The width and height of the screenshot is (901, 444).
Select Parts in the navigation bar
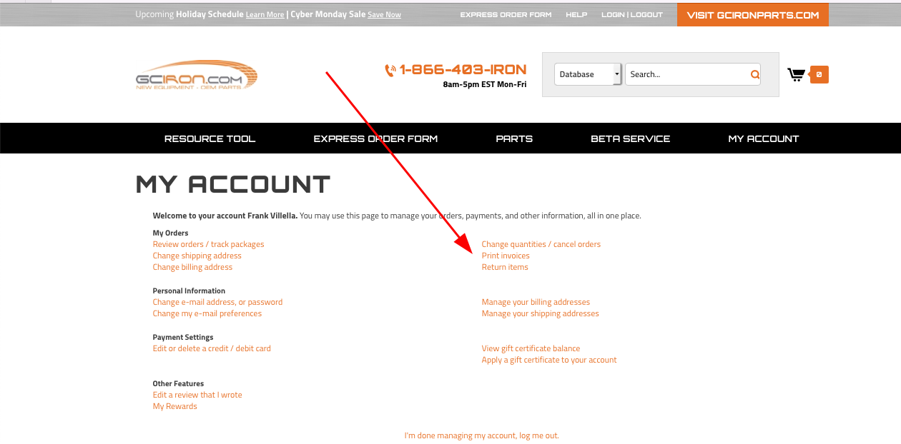pos(514,138)
